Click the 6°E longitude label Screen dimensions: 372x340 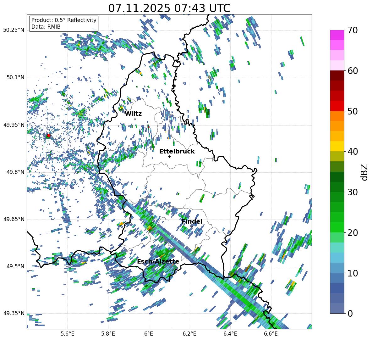pos(149,334)
